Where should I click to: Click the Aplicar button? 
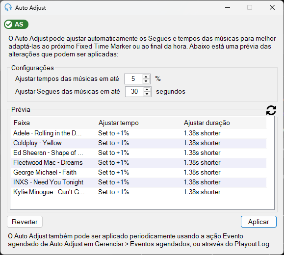tap(258, 222)
